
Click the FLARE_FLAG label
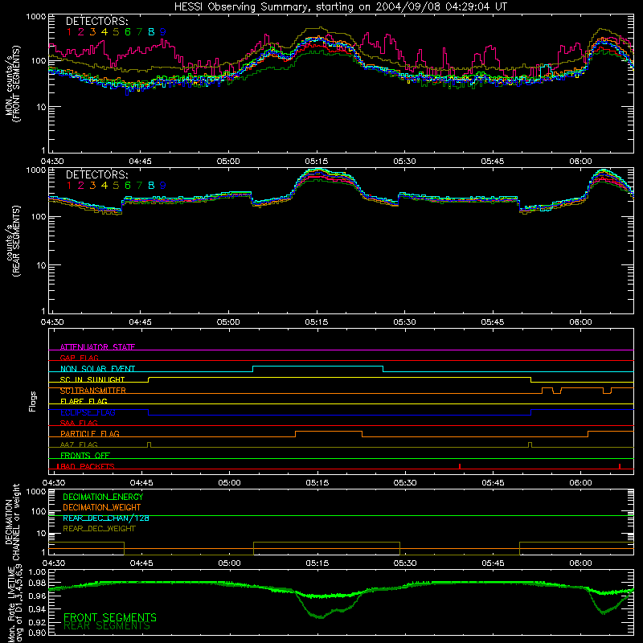point(84,401)
